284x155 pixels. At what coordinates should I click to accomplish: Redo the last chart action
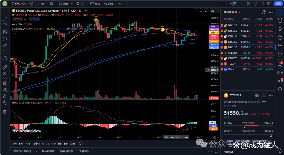(127, 4)
